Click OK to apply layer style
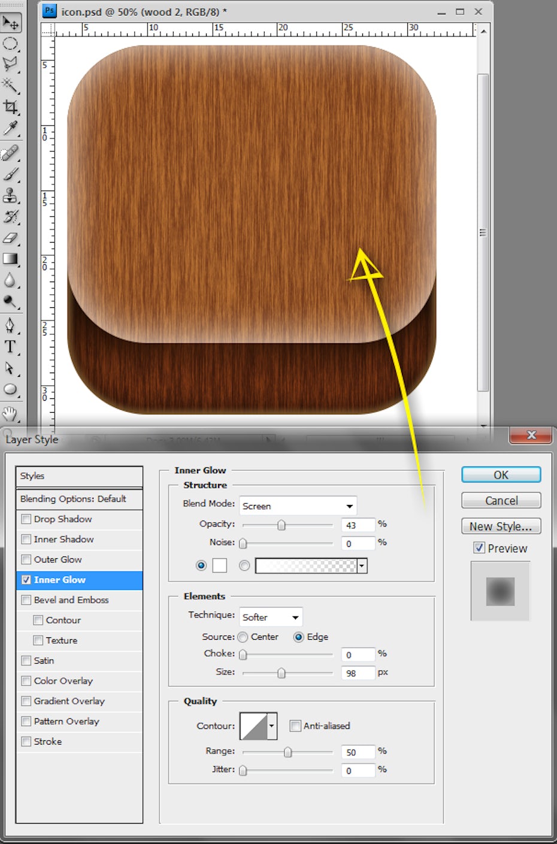The height and width of the screenshot is (844, 557). point(501,475)
